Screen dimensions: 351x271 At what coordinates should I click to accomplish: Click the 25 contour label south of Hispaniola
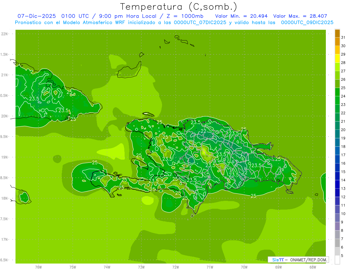[253, 196]
